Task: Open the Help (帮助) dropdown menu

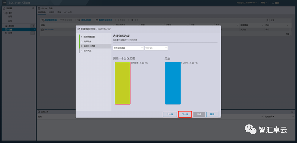Action: point(264,3)
